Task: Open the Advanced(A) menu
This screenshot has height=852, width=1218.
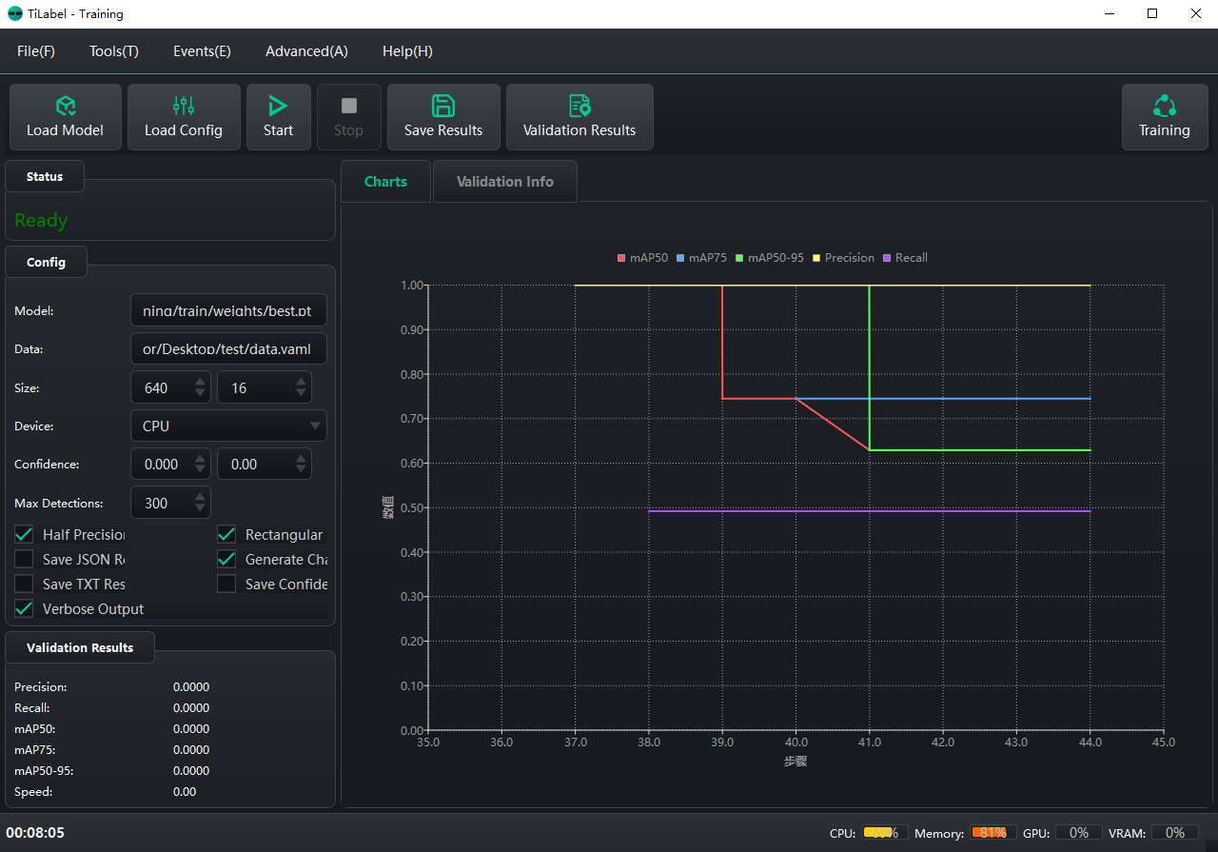Action: point(306,51)
